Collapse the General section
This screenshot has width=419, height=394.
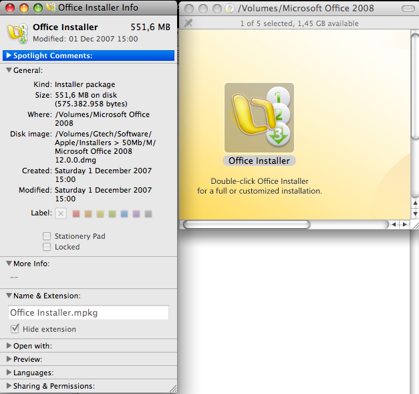click(9, 70)
